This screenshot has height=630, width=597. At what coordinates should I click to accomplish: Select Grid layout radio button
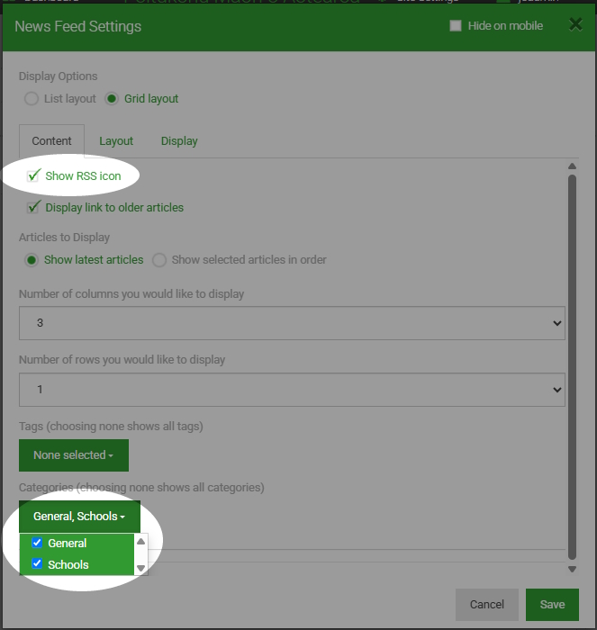tap(112, 98)
